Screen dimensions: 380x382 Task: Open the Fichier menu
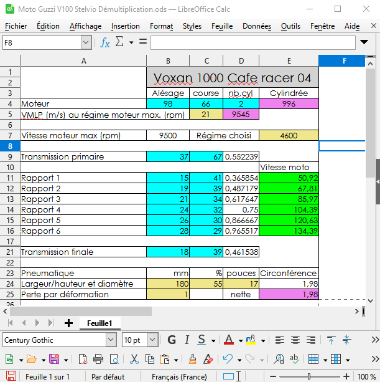click(16, 26)
